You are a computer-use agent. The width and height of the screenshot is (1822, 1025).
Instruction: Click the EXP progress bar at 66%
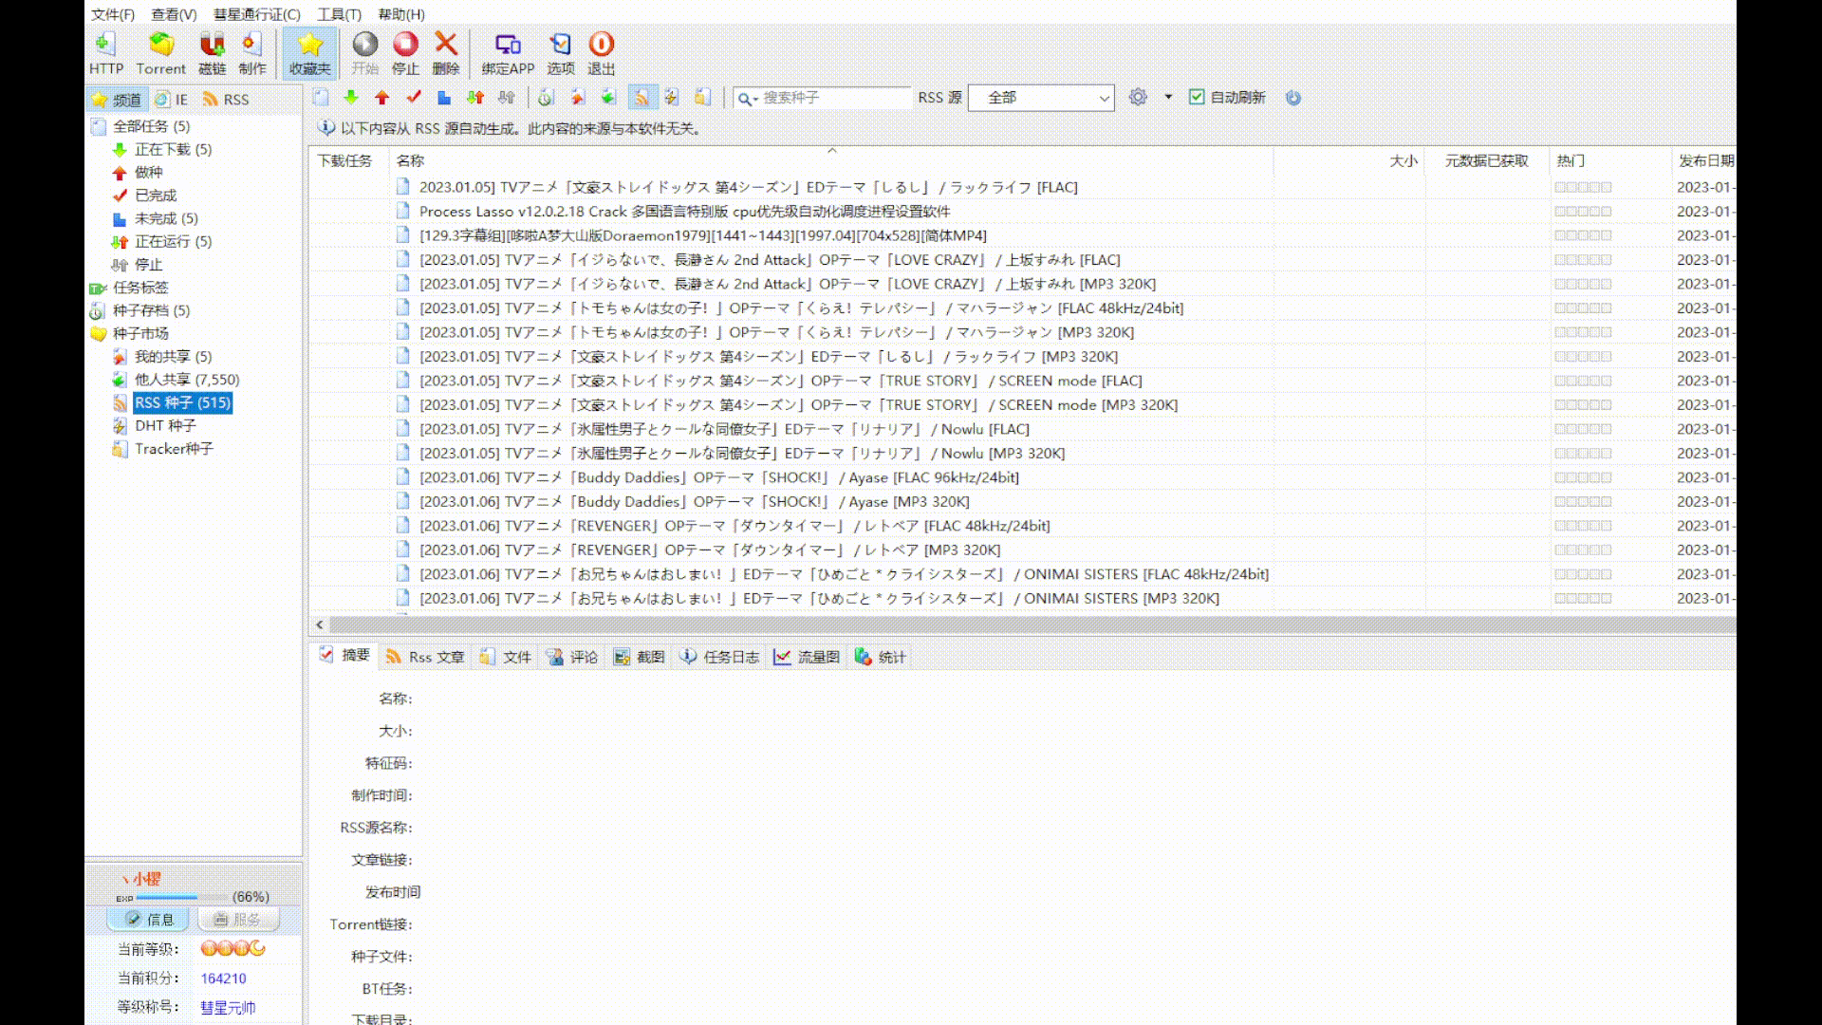184,897
